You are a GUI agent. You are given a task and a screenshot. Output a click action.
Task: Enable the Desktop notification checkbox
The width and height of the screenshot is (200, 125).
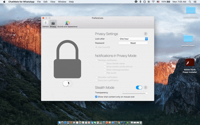(x=96, y=60)
